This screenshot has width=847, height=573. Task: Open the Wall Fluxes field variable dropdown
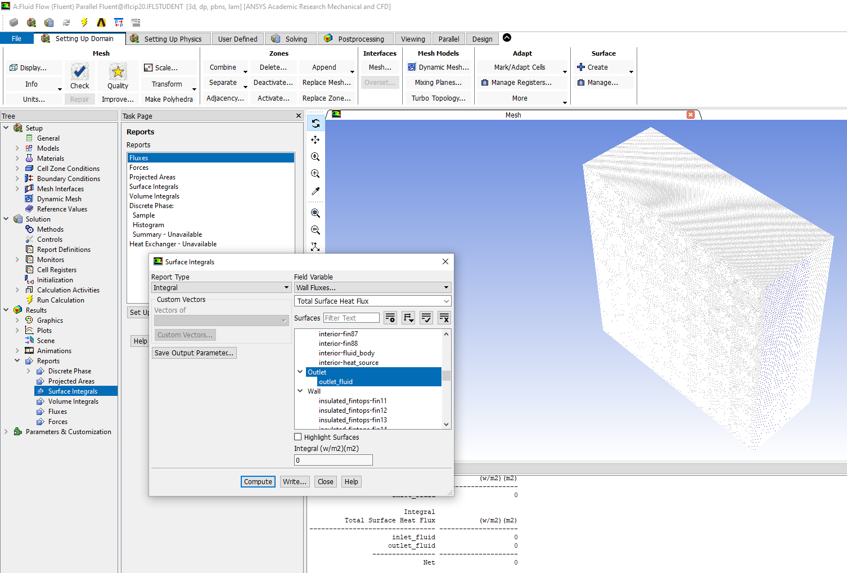pos(372,287)
